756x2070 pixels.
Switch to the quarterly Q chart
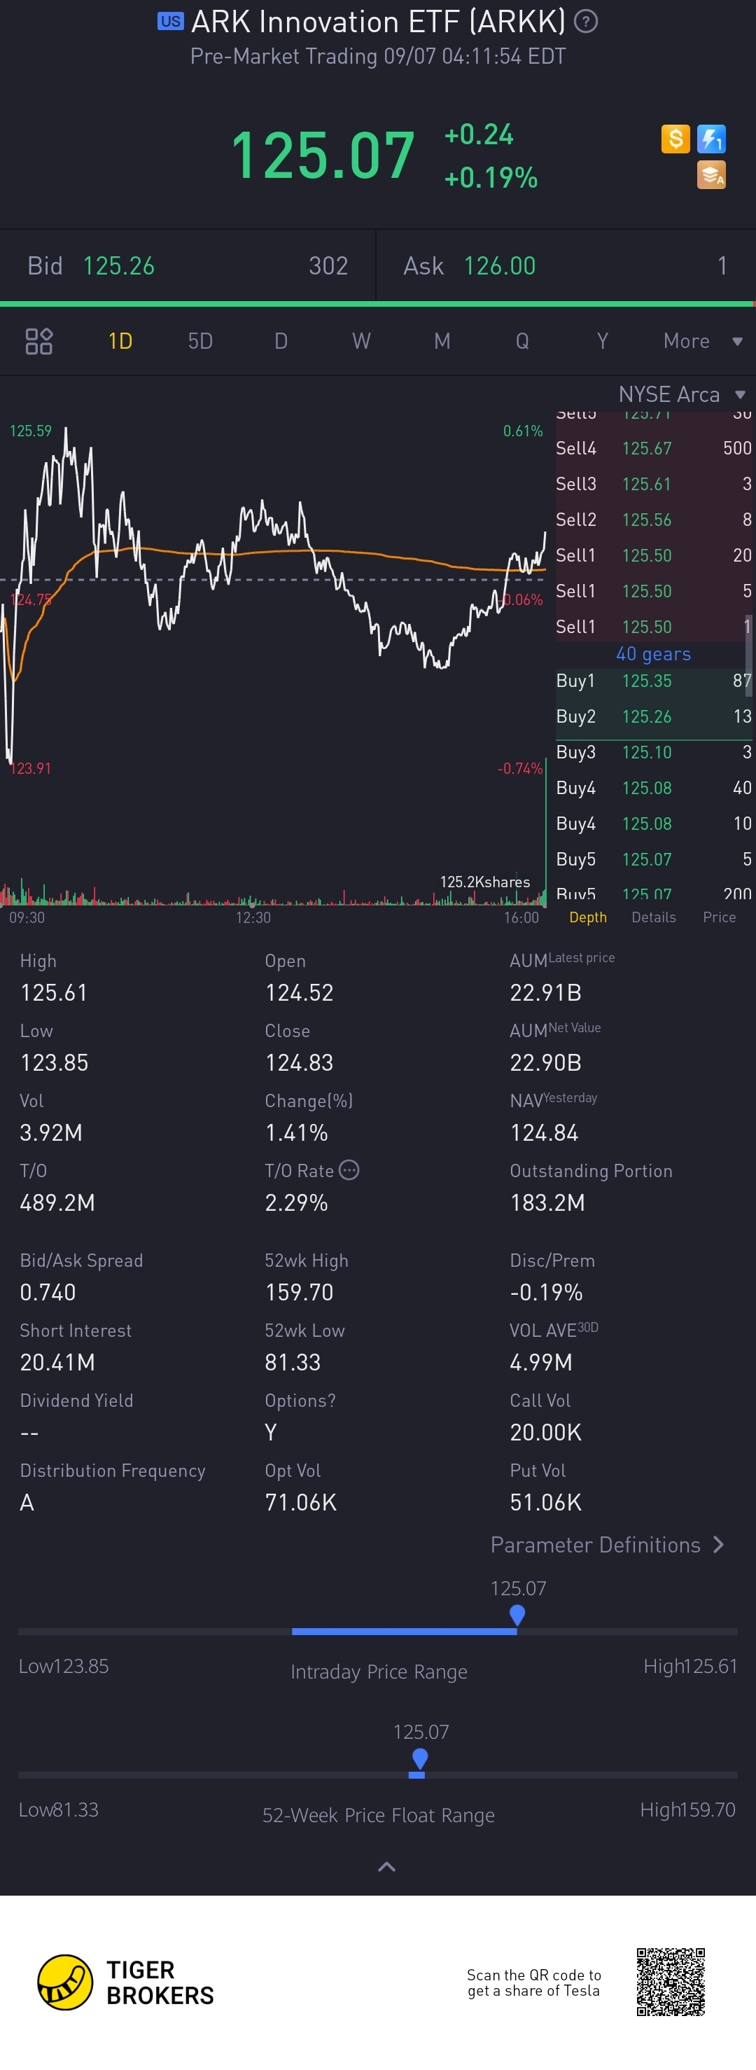click(x=522, y=341)
